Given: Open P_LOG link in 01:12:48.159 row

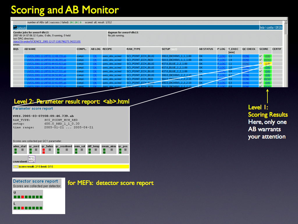Looking at the screenshot, I should [x=221, y=56].
